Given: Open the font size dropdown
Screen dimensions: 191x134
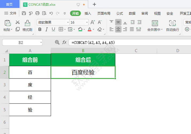Looking at the screenshot, I should click(x=87, y=22).
